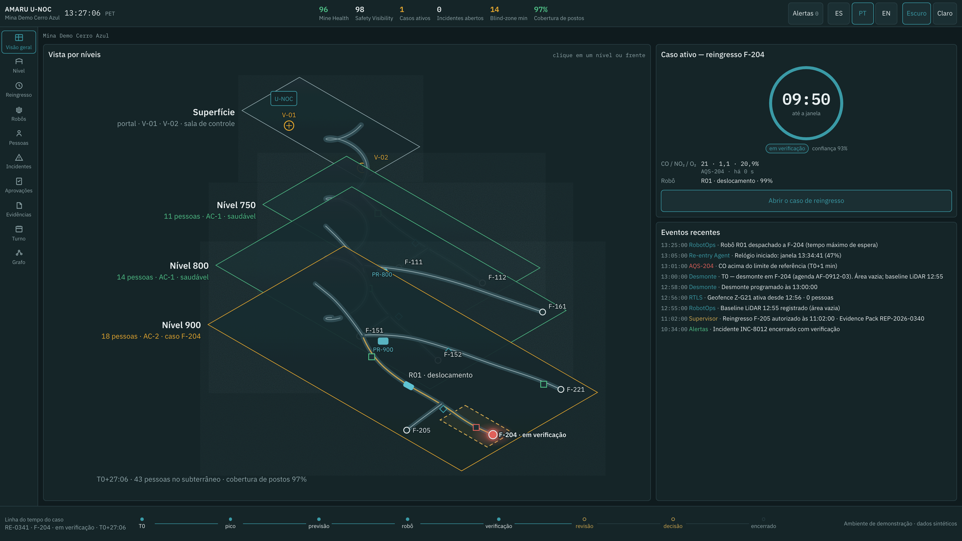
Task: Switch language to ES
Action: (839, 14)
